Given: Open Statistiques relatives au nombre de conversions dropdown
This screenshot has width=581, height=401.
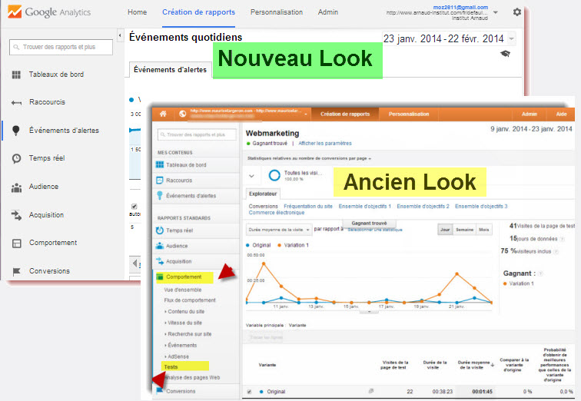Looking at the screenshot, I should [309, 158].
